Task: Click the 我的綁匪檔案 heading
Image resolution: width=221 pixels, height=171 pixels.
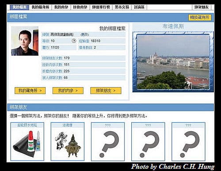Action: [112, 28]
